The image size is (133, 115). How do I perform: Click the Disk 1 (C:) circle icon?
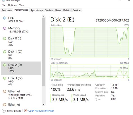(x=4, y=52)
